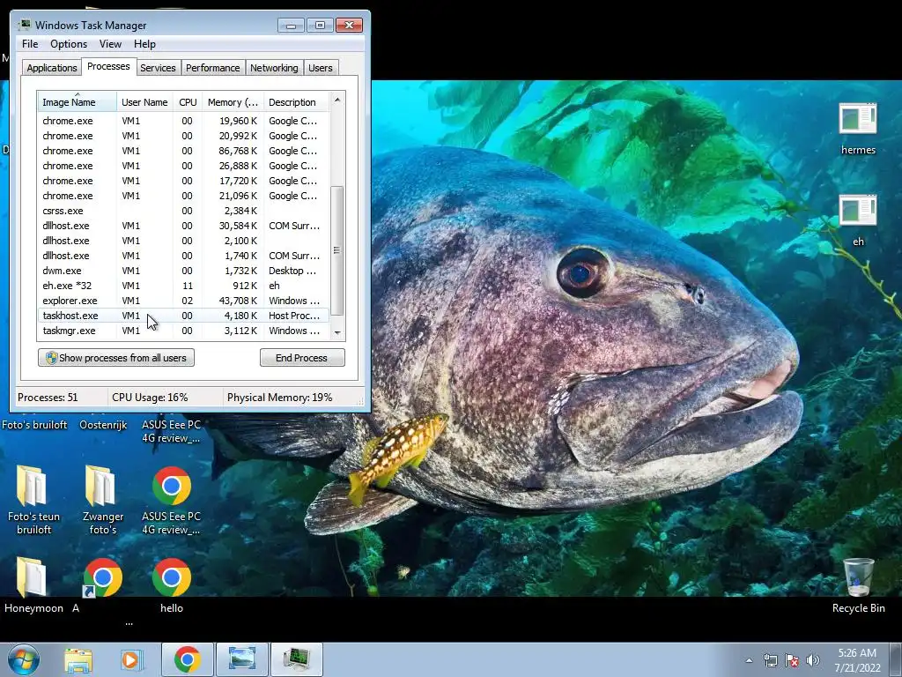The height and width of the screenshot is (677, 902).
Task: Select the eh desktop icon
Action: point(858,220)
